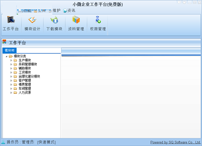
Task: Click the operator user icon in status bar
Action: pyautogui.click(x=3, y=142)
